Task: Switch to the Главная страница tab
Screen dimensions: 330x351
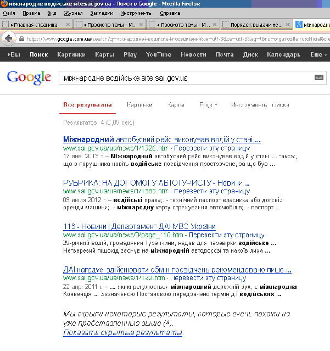Action: click(x=36, y=25)
